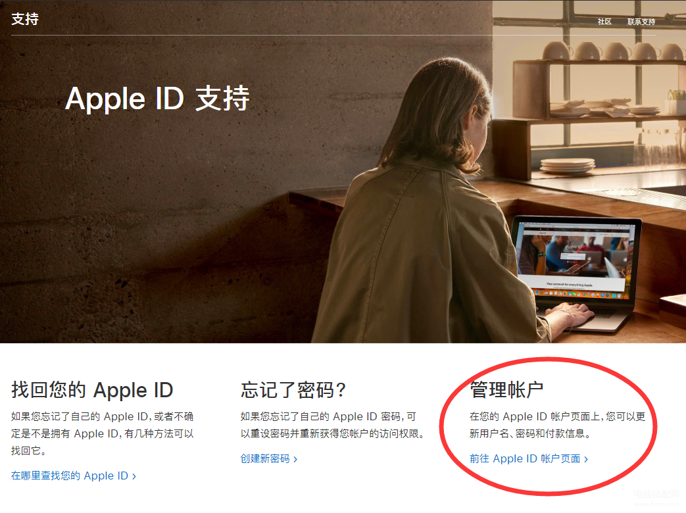
Task: Click the laptop screen in the hero photo
Action: (x=576, y=258)
